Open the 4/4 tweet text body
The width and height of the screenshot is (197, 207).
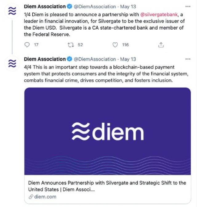[x=106, y=74]
